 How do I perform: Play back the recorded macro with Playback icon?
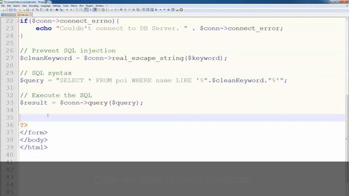129,10
